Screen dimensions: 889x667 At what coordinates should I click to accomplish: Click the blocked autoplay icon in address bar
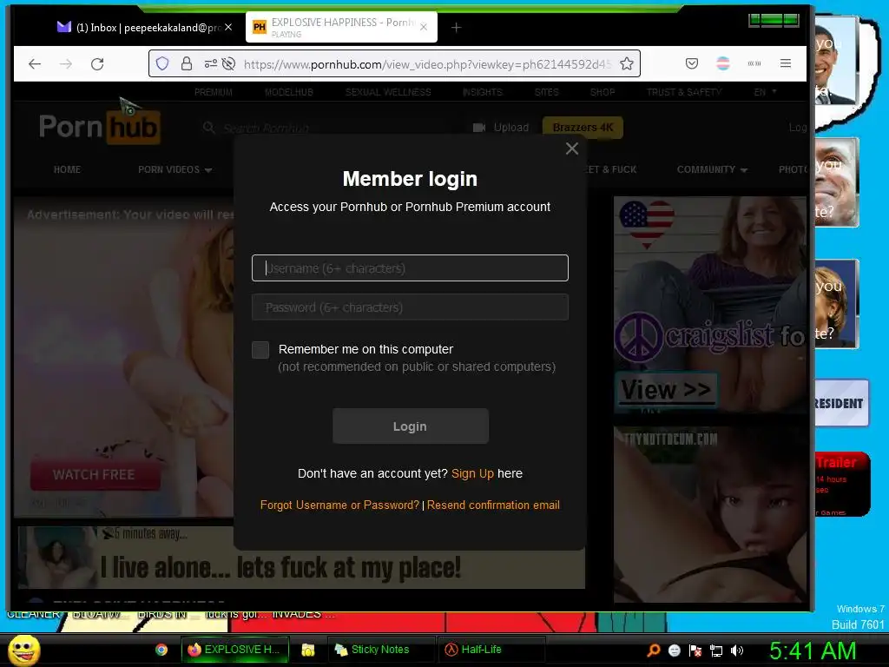point(228,63)
